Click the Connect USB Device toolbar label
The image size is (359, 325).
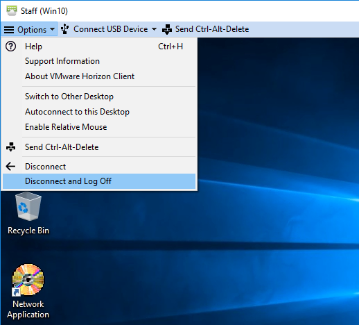110,29
